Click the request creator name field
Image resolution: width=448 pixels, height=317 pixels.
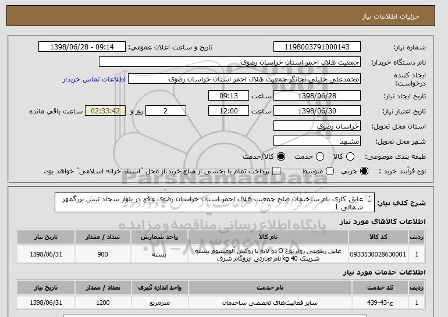pos(244,79)
